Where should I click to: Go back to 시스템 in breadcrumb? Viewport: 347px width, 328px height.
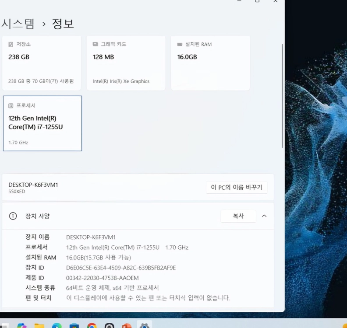18,24
